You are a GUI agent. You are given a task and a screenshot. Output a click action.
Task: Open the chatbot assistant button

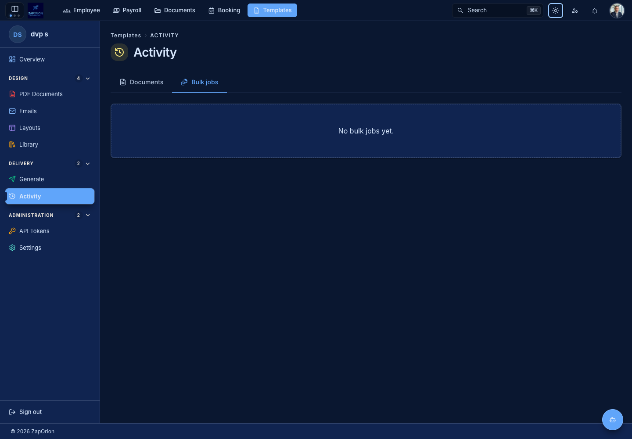pyautogui.click(x=613, y=420)
